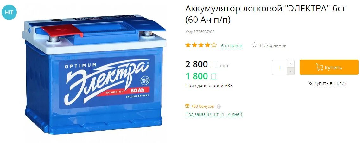The height and width of the screenshot is (143, 363).
Task: Click the favorites star icon
Action: click(254, 45)
